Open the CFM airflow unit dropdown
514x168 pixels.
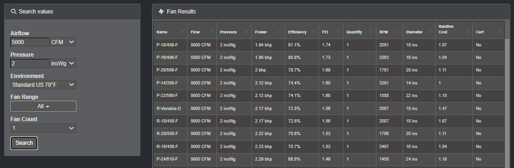(63, 42)
